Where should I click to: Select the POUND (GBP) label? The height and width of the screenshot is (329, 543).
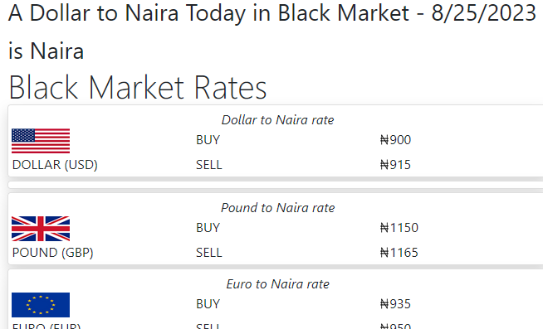tap(52, 253)
